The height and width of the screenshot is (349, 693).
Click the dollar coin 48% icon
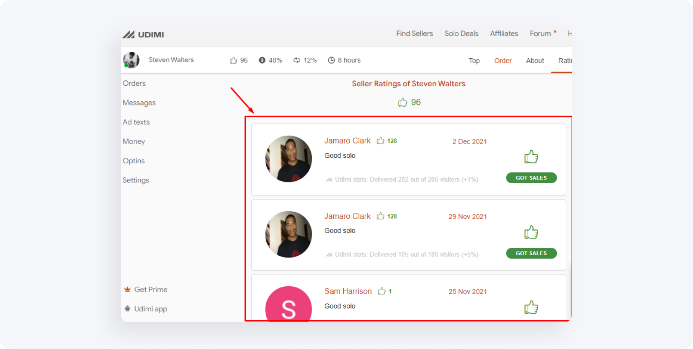pos(262,60)
